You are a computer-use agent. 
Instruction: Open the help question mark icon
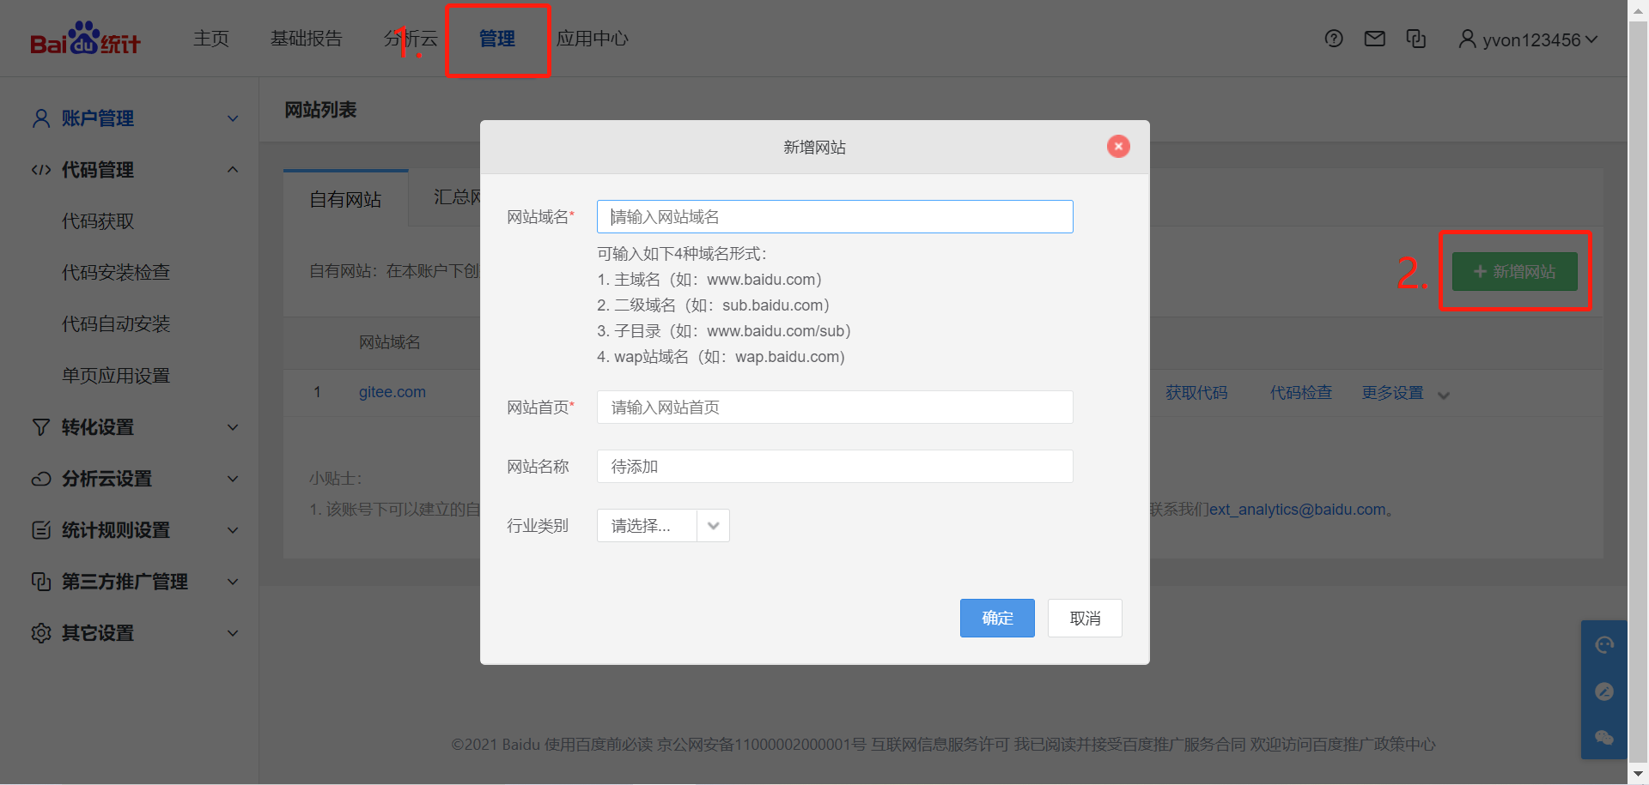point(1334,39)
